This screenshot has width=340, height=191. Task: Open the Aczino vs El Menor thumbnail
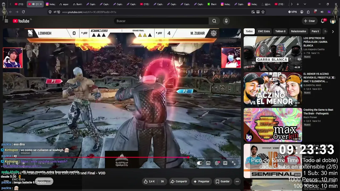tap(273, 89)
